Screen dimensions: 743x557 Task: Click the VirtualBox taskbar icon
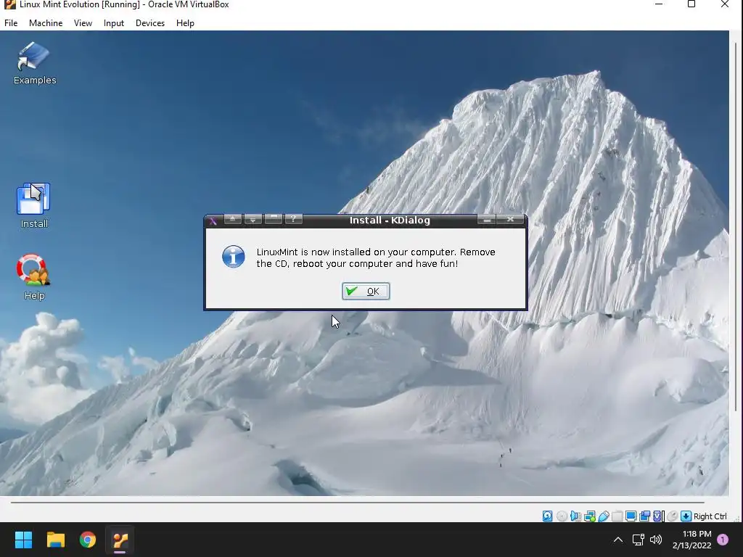pos(120,540)
